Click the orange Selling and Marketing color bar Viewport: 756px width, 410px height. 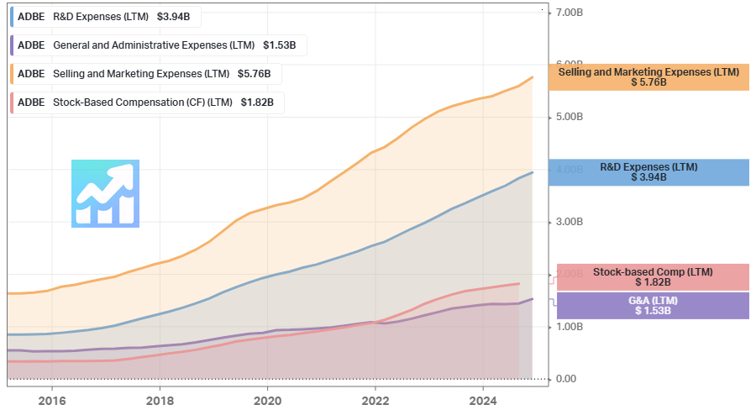tap(12, 74)
